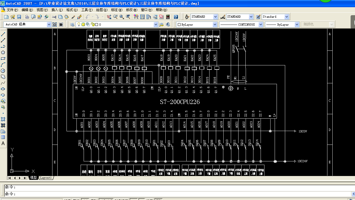Select the Multiline Text tool

(3, 143)
